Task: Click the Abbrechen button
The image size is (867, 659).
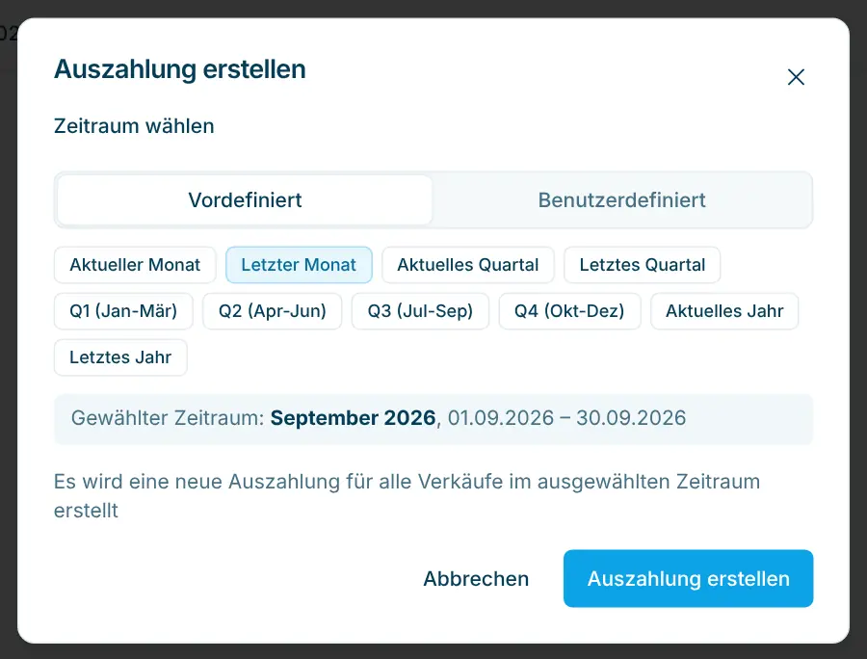Action: click(476, 579)
